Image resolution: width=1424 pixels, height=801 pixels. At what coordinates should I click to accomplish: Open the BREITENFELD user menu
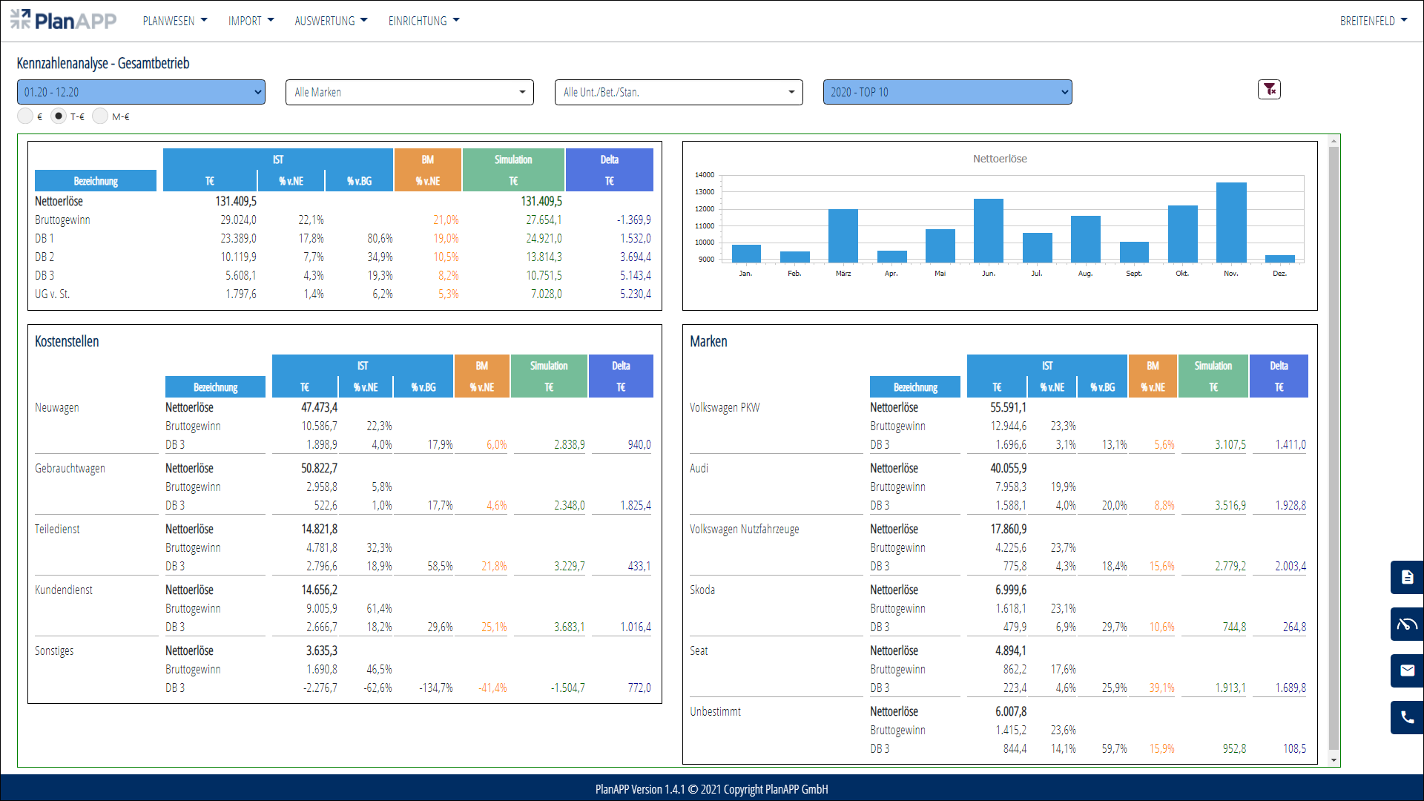pyautogui.click(x=1373, y=21)
